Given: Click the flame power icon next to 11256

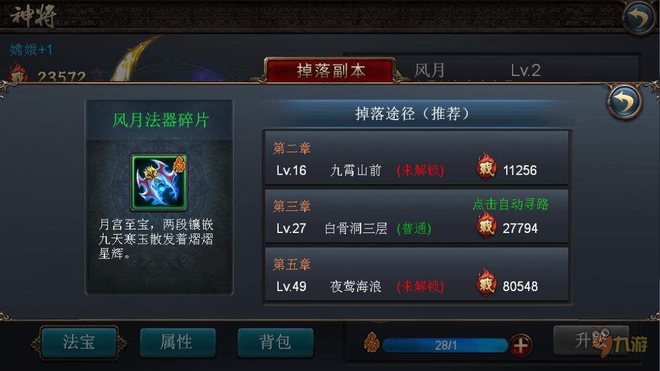Looking at the screenshot, I should (x=486, y=166).
